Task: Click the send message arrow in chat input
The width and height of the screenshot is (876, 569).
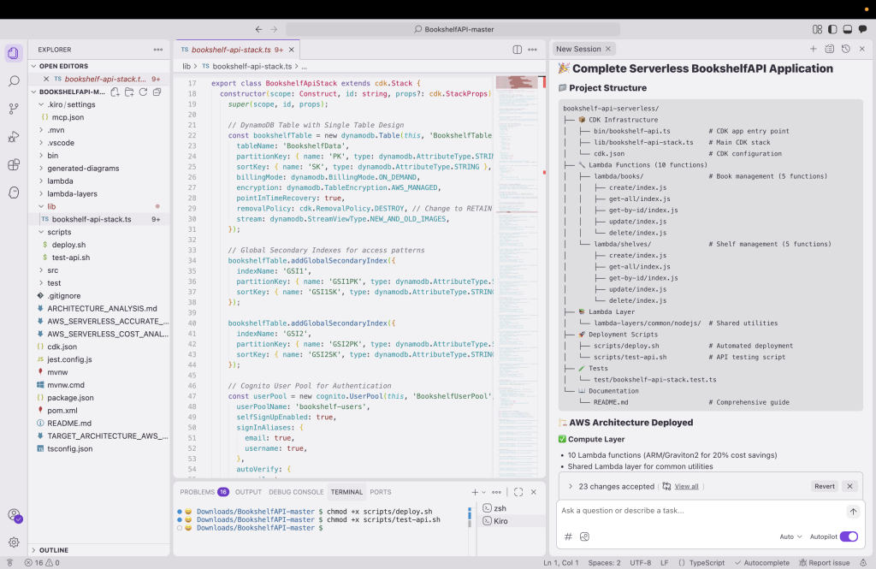Action: coord(852,512)
